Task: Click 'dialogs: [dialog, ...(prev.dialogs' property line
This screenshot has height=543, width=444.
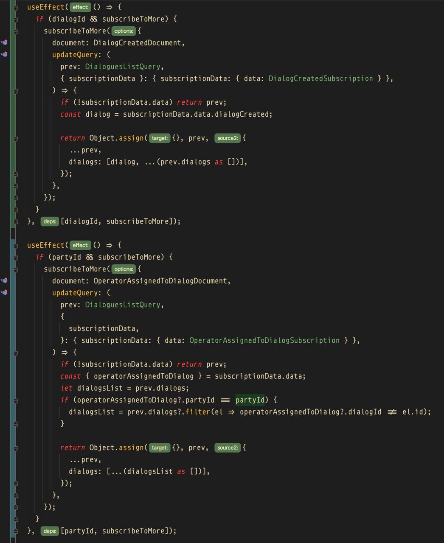Action: click(158, 162)
